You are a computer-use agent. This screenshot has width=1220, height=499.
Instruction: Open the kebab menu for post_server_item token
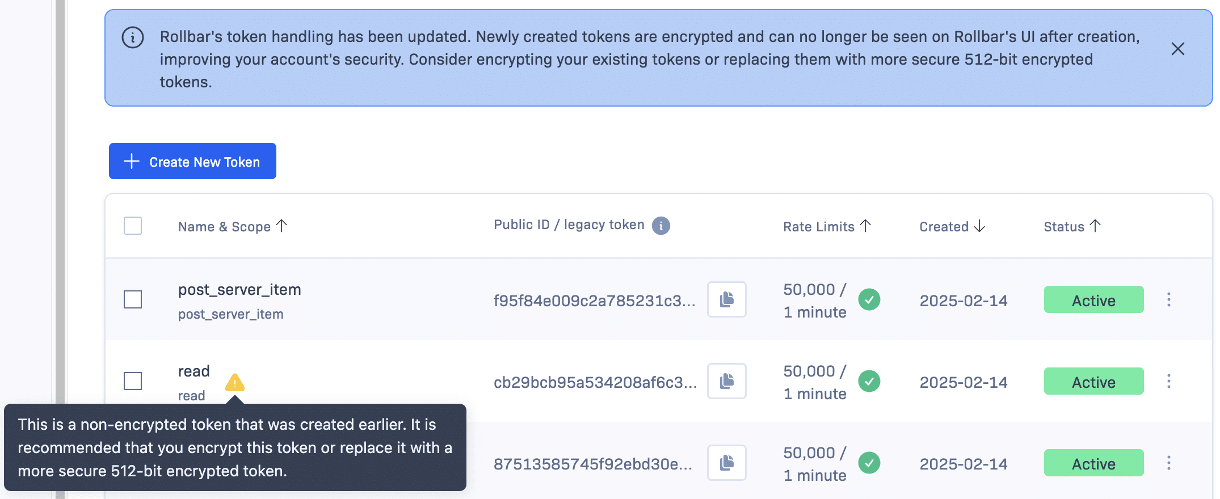tap(1169, 300)
